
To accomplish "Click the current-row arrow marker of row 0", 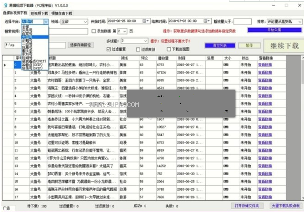I will 5,65.
